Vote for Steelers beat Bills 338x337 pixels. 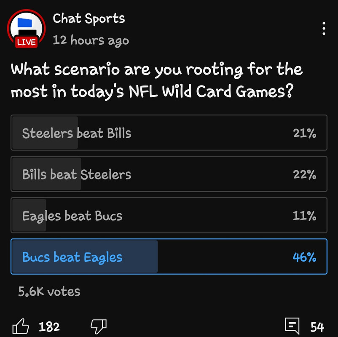point(169,133)
